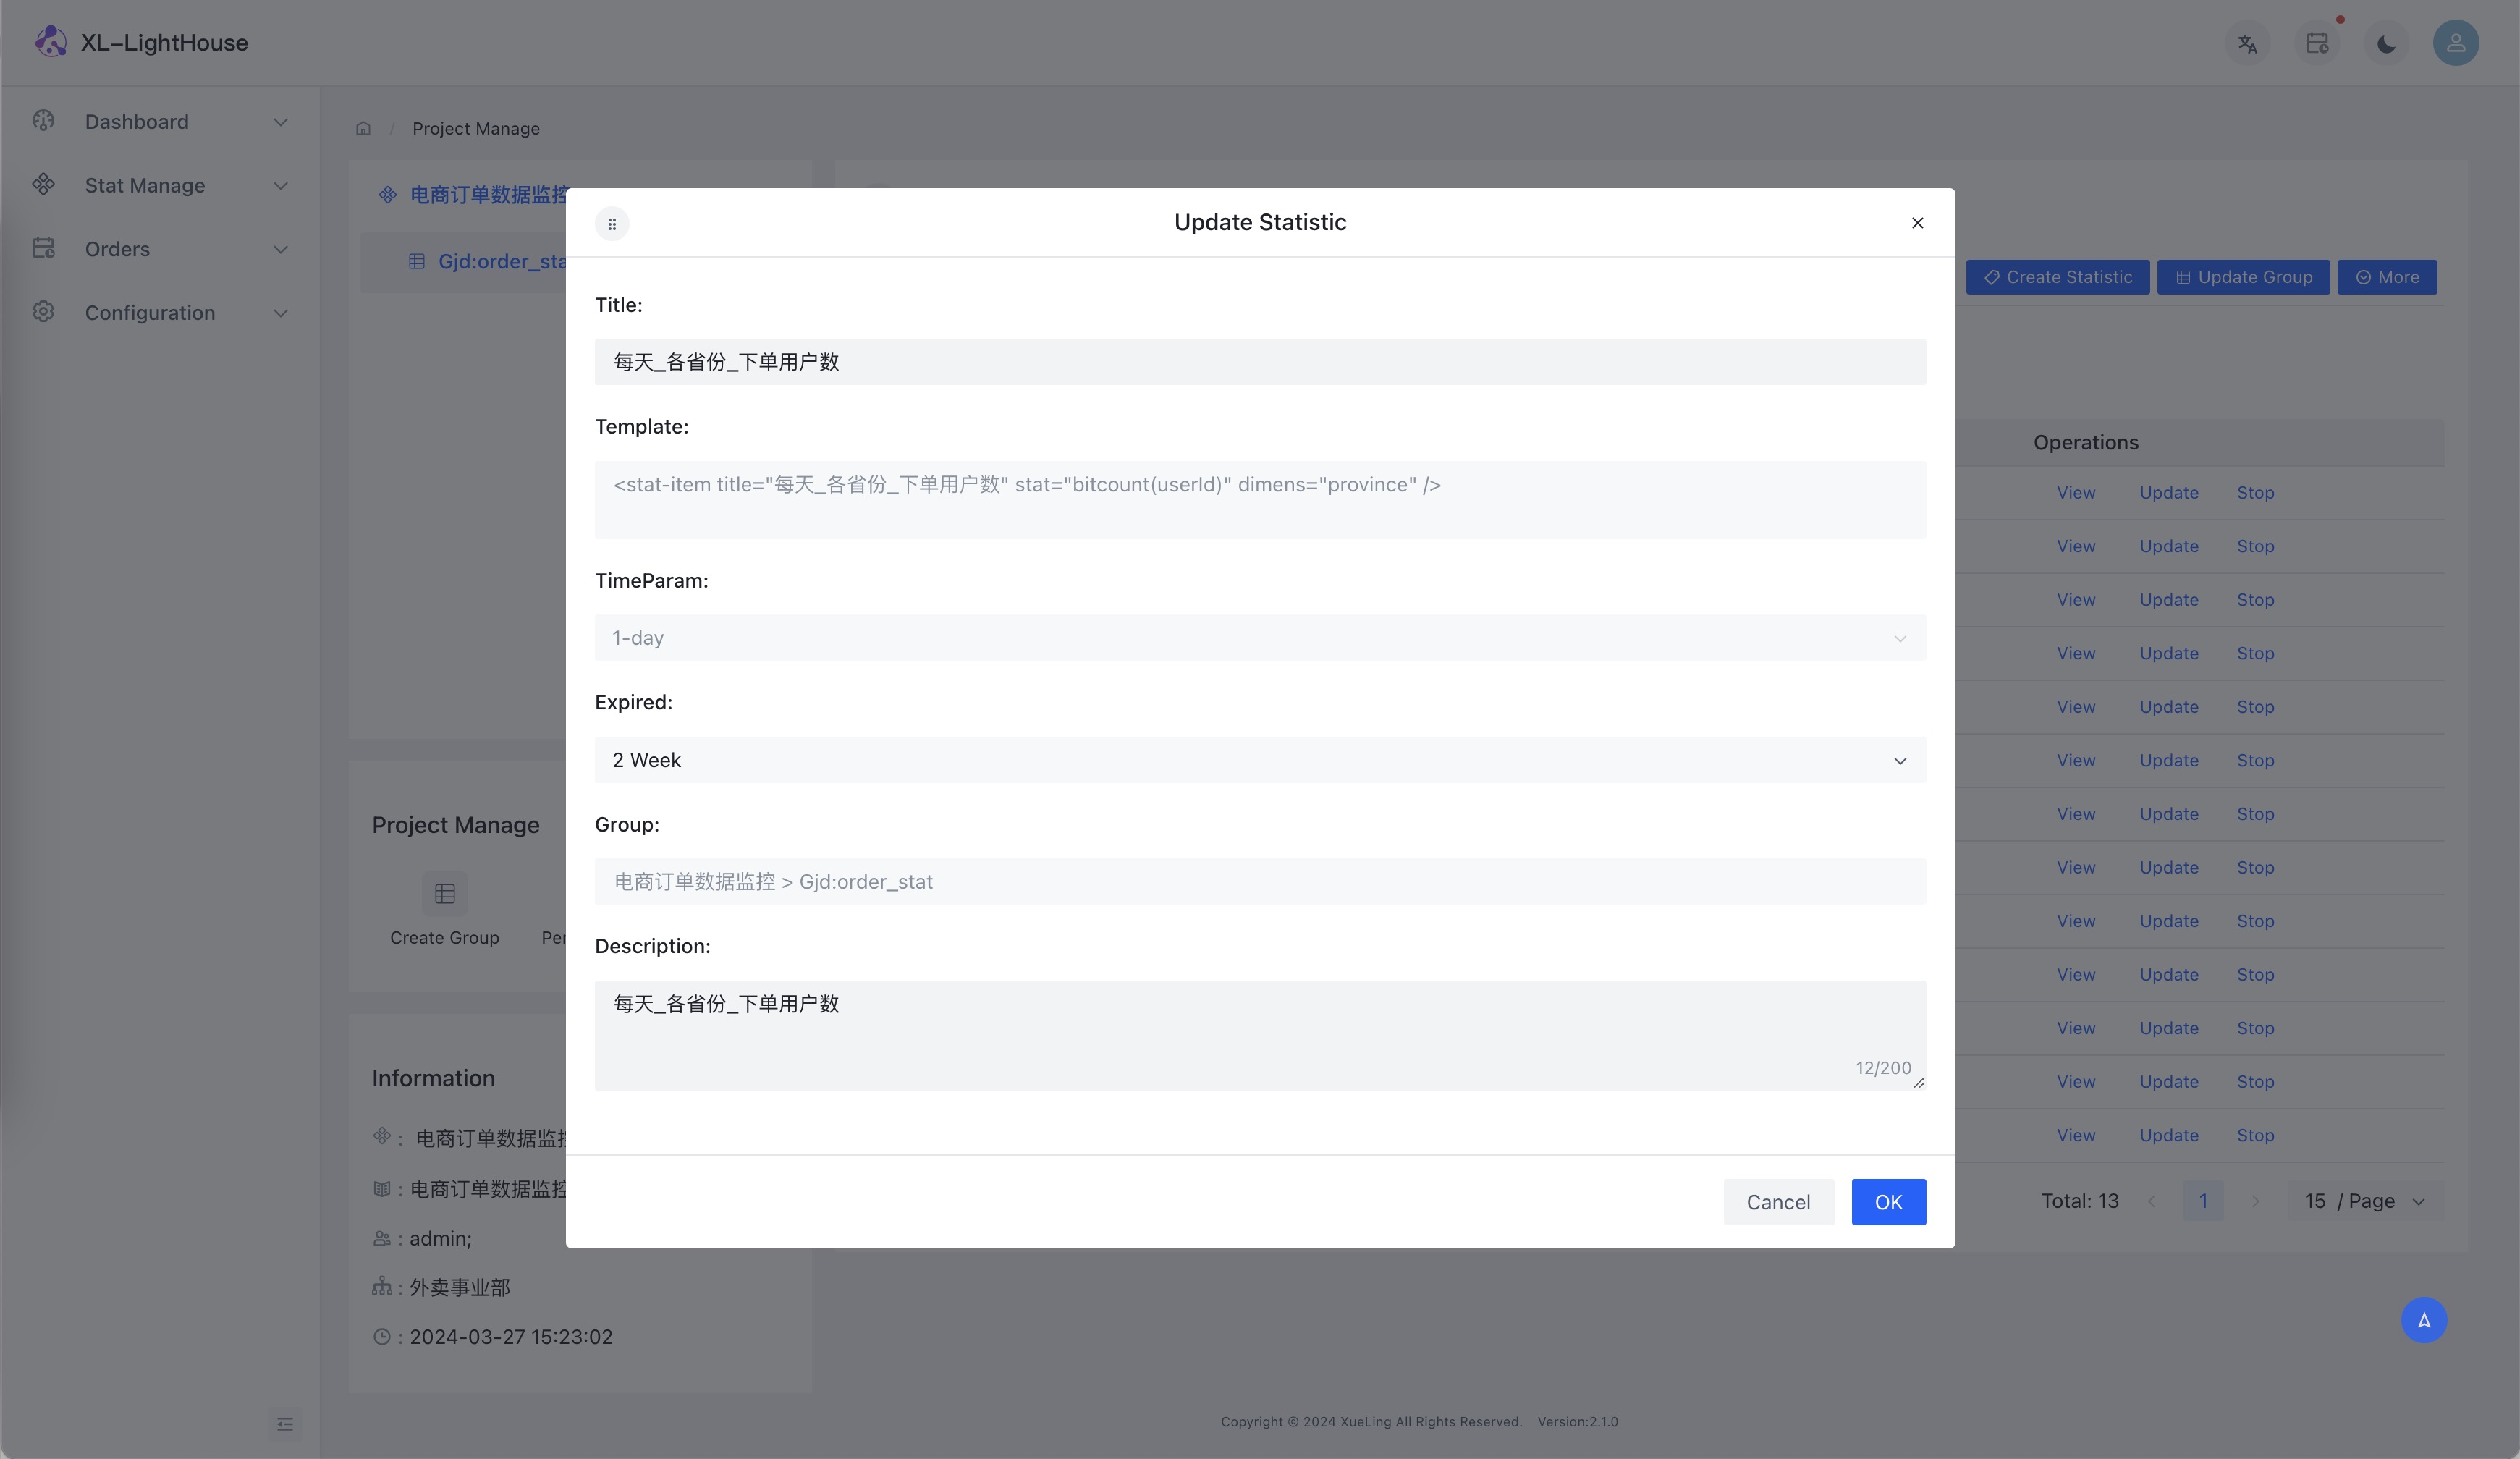Image resolution: width=2520 pixels, height=1459 pixels.
Task: Click Stop in the first table row
Action: pyautogui.click(x=2255, y=493)
